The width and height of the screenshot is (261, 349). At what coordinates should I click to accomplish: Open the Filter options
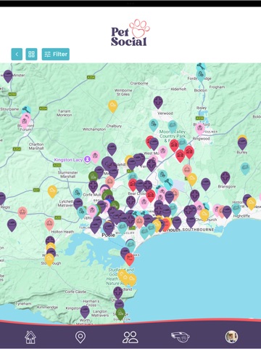56,54
